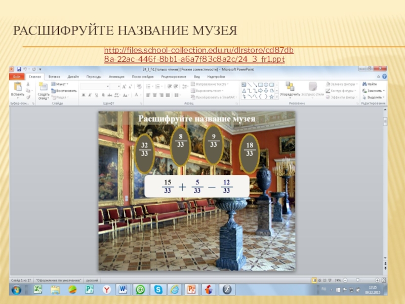
Task: Click the 18/33 fraction oval on slide
Action: pyautogui.click(x=250, y=149)
